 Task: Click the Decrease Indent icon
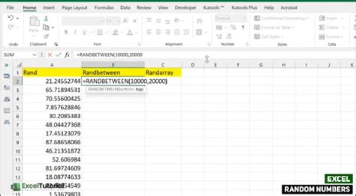click(x=177, y=32)
